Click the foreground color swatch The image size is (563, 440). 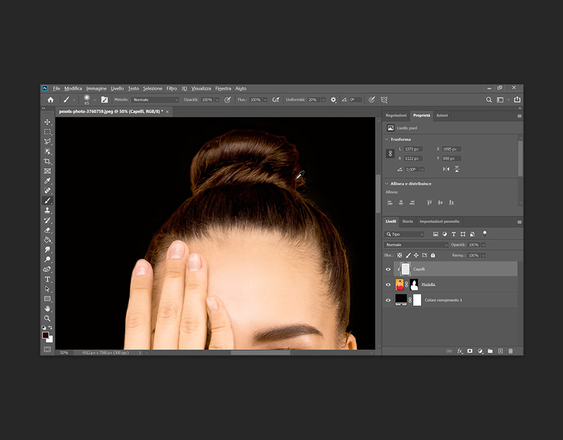coord(45,335)
